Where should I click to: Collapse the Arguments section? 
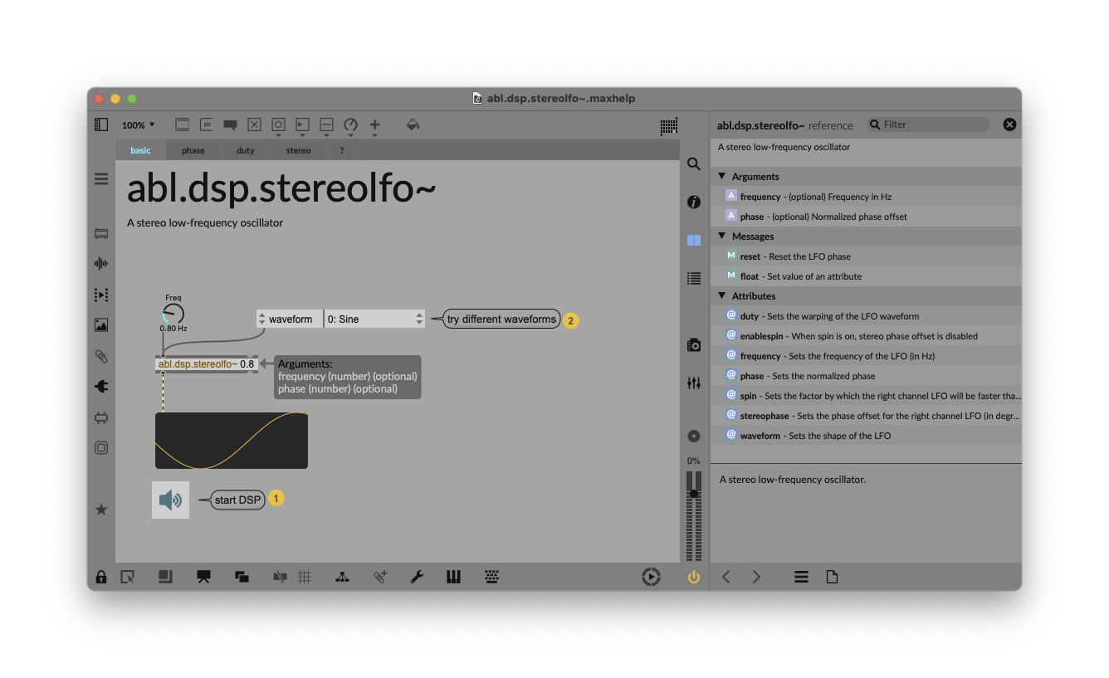(x=722, y=177)
